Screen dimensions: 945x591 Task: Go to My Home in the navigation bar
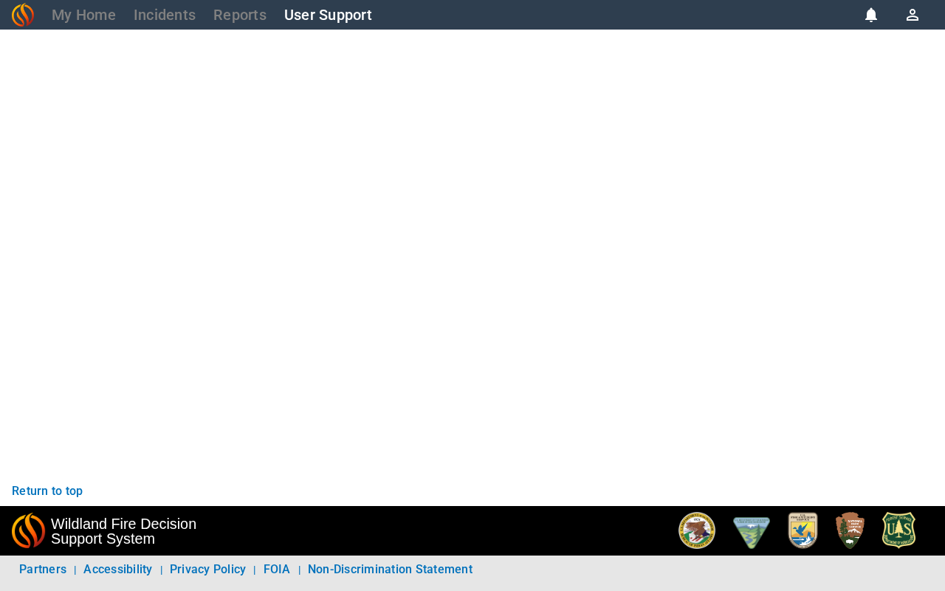(x=83, y=15)
